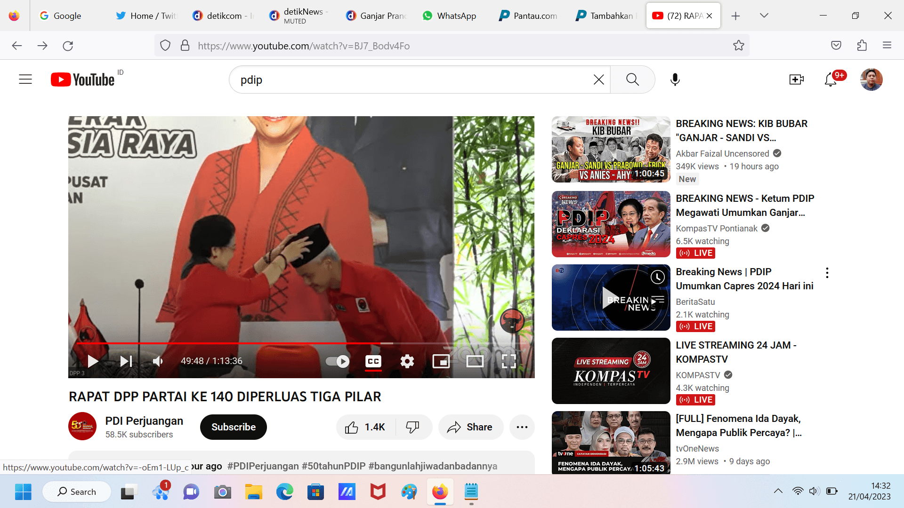Expand the list all tabs chevron
Screen dimensions: 904x508
point(764,16)
